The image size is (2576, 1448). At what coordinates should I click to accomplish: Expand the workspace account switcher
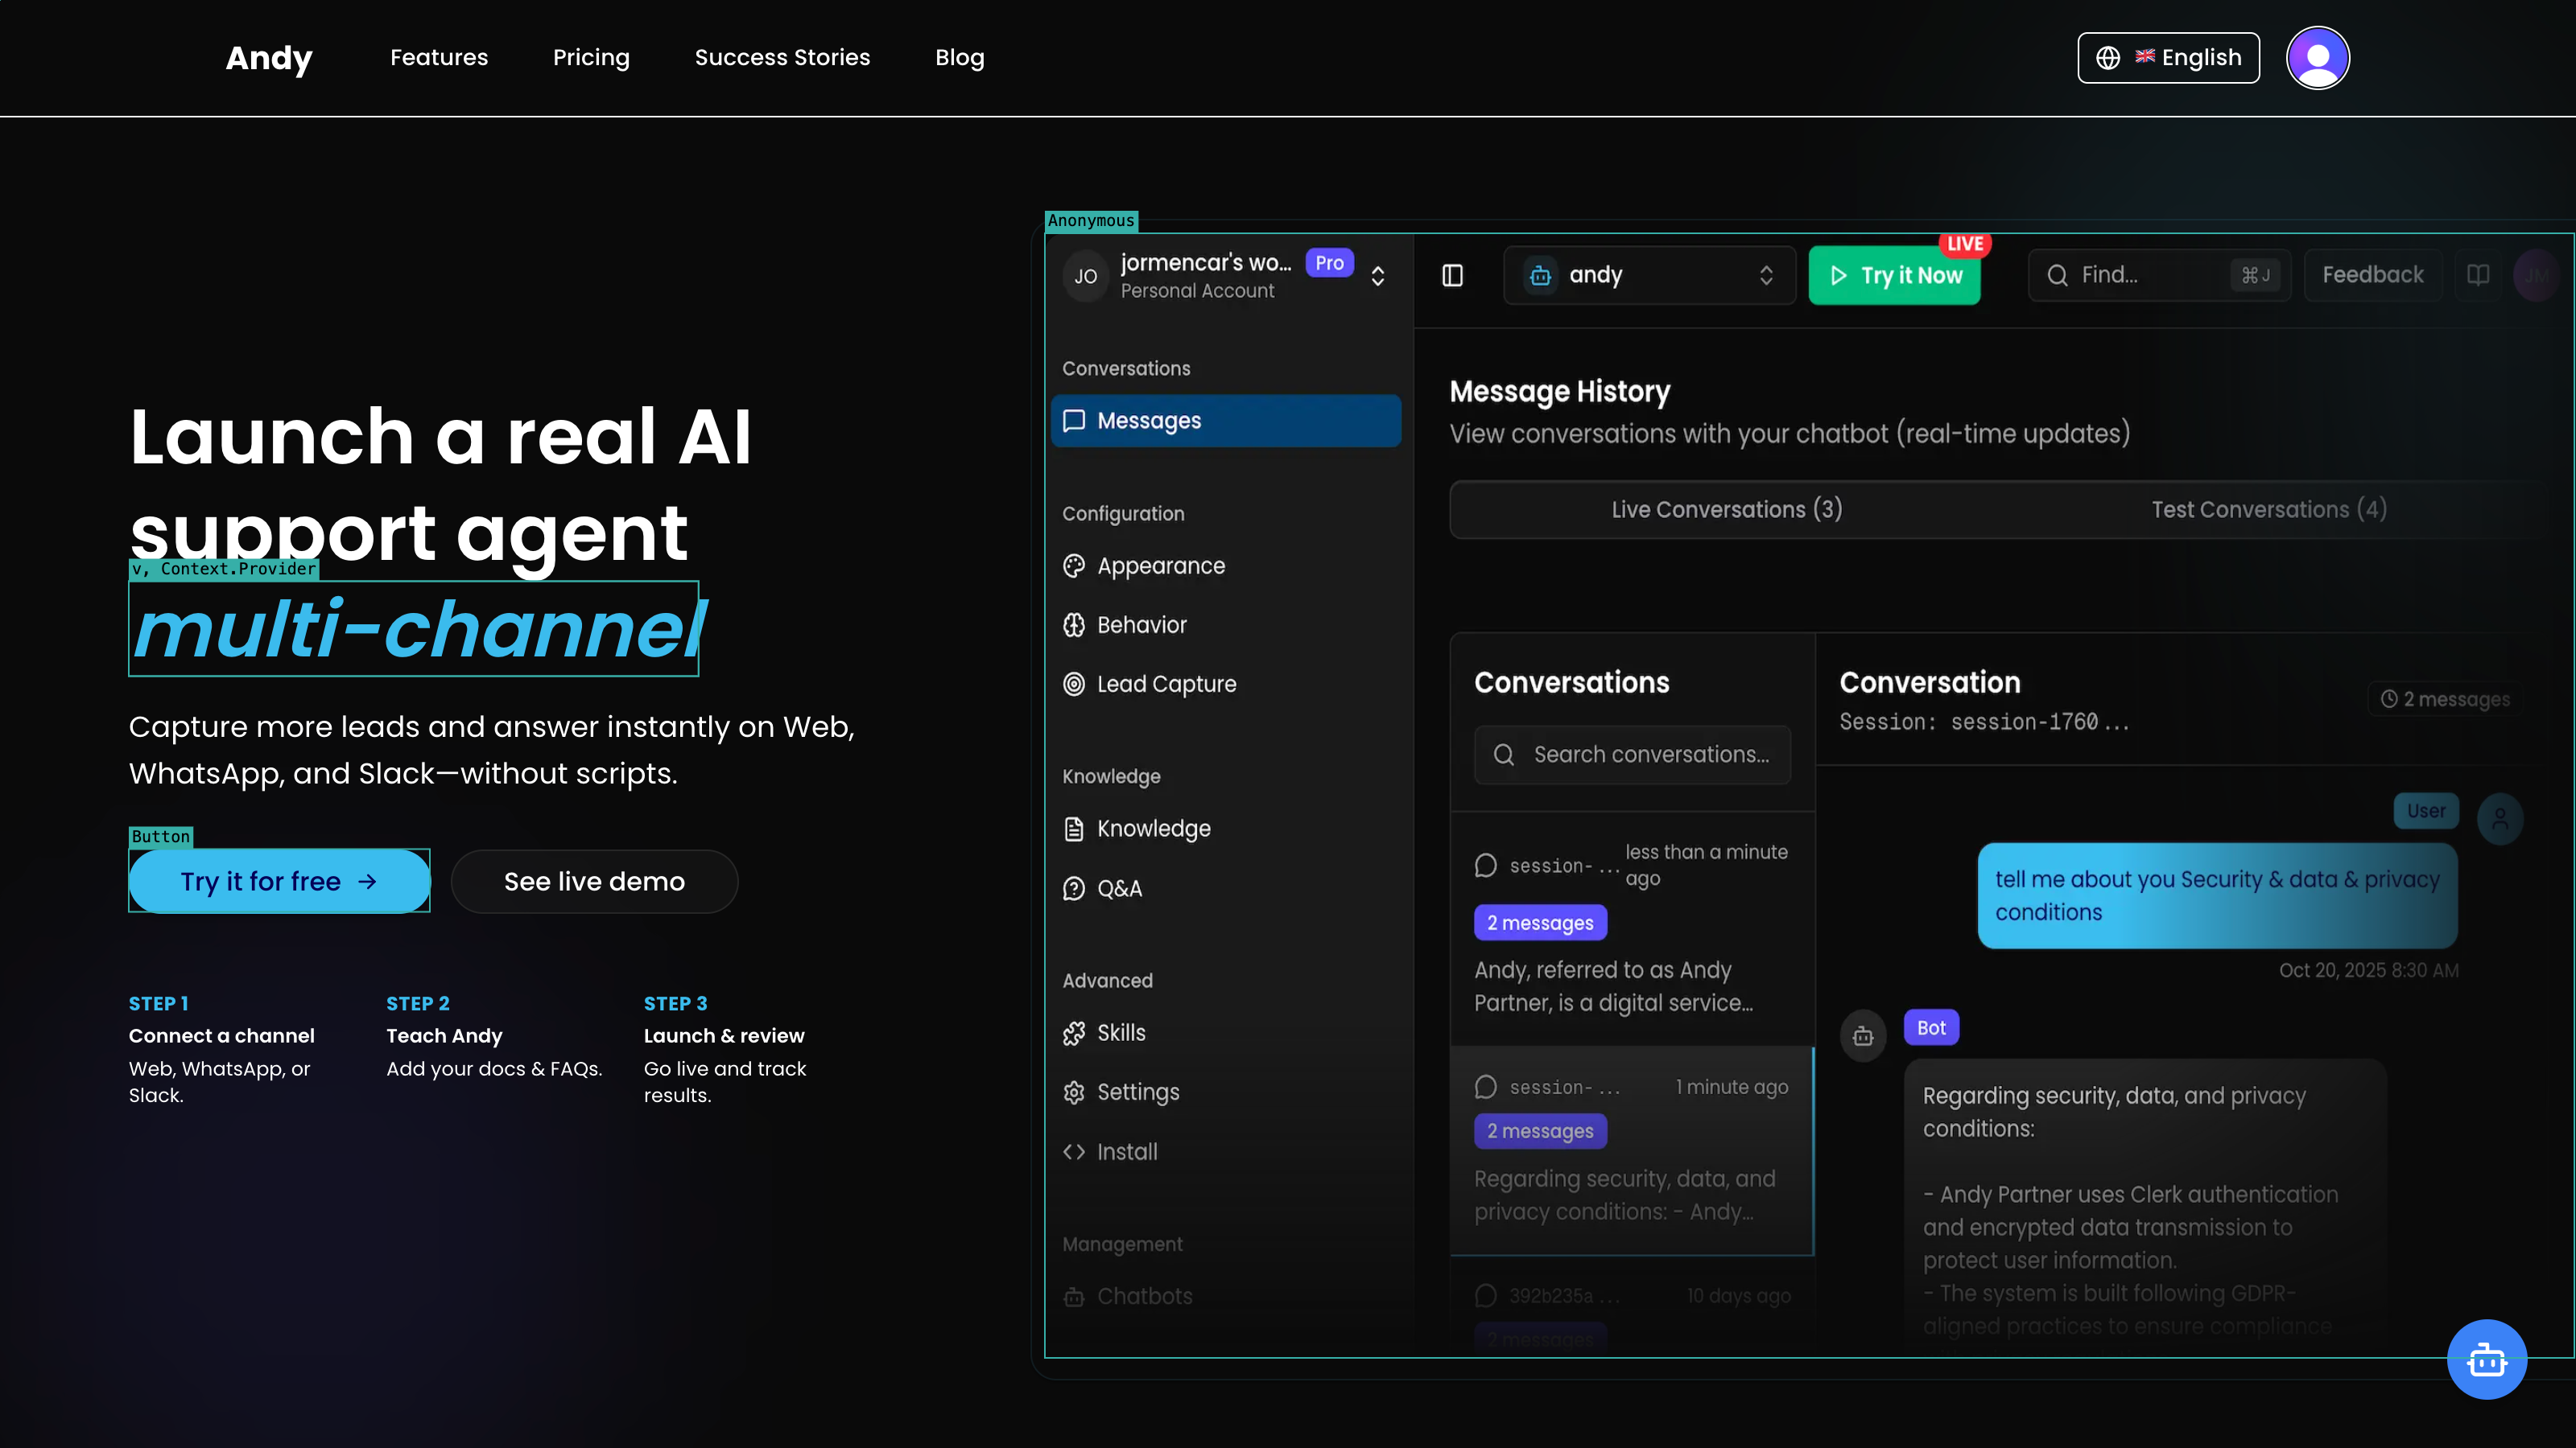click(1377, 276)
